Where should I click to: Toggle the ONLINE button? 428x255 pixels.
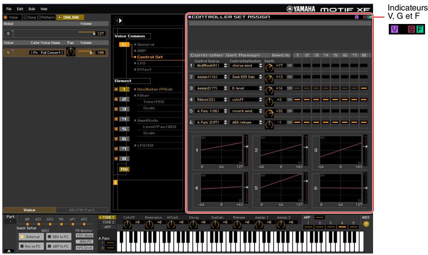point(70,17)
